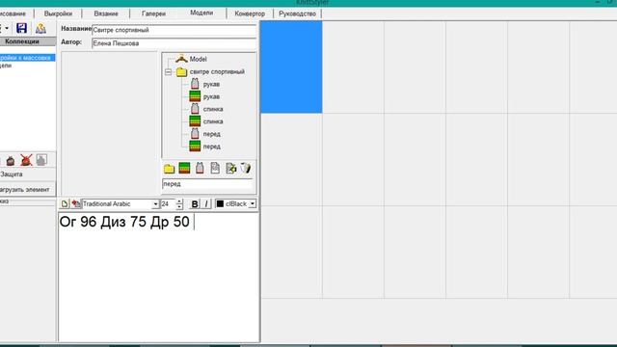617x347 pixels.
Task: Click the black color swatch beside clBlack
Action: coord(220,203)
